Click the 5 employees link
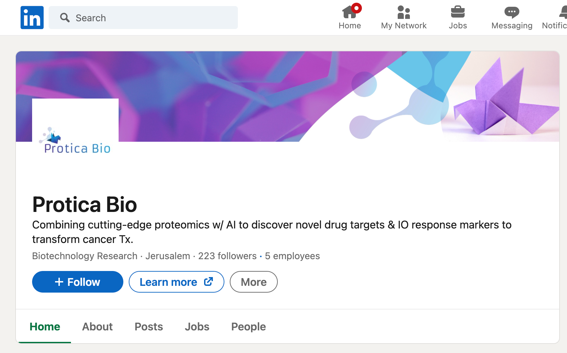Image resolution: width=567 pixels, height=353 pixels. click(292, 256)
